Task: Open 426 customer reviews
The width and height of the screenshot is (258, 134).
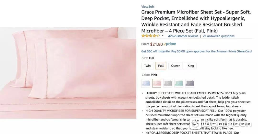Action: tap(183, 36)
